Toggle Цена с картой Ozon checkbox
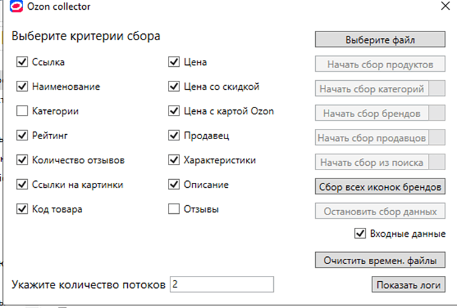The height and width of the screenshot is (308, 457). (x=173, y=111)
